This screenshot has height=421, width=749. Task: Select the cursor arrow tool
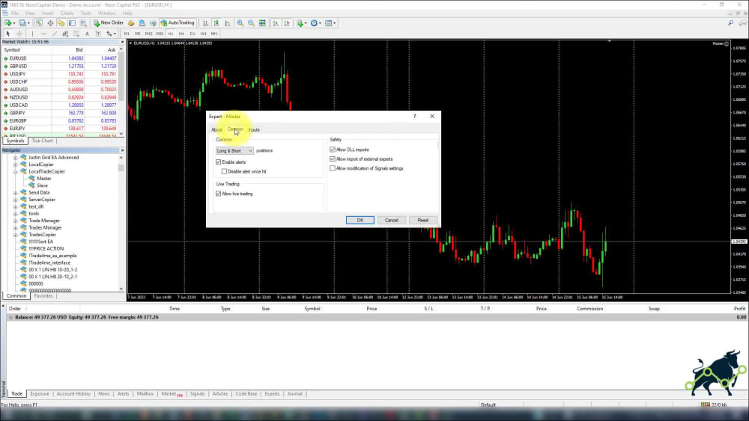click(7, 34)
